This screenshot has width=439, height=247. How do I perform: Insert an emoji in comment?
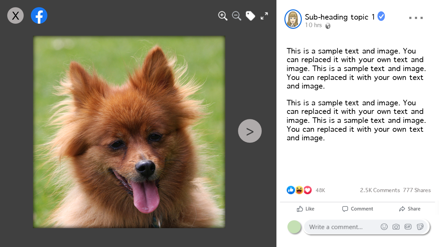coord(384,227)
